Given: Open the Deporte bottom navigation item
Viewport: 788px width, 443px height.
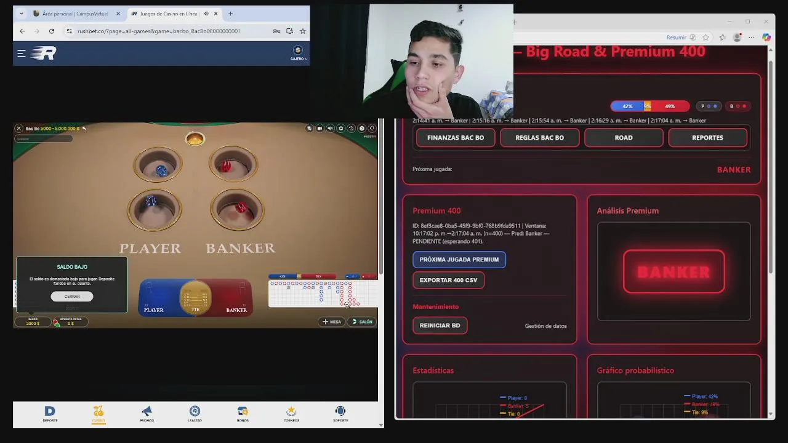Looking at the screenshot, I should pyautogui.click(x=50, y=414).
